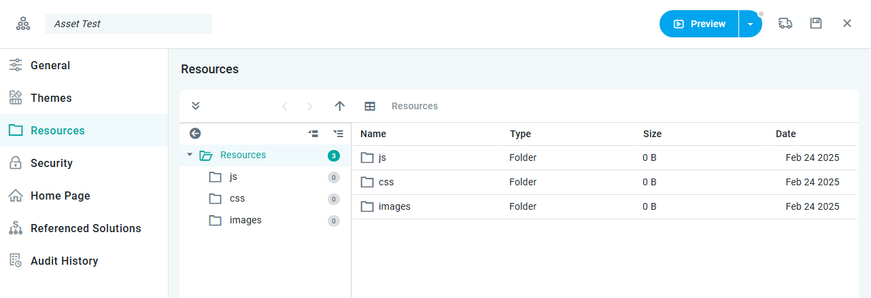Expand all tree nodes icon
The image size is (871, 298).
(x=338, y=134)
